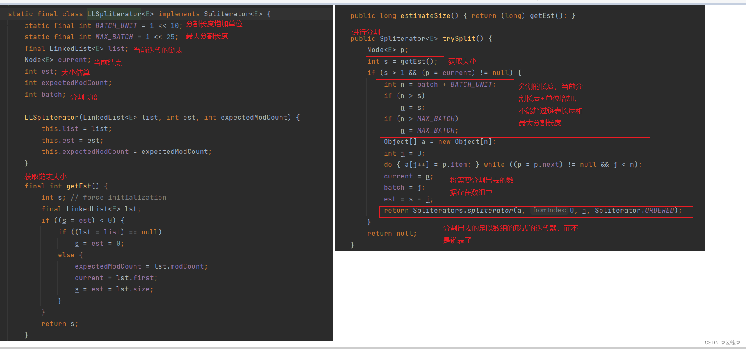Image resolution: width=746 pixels, height=349 pixels.
Task: Click 'int n = batch + BATCH_UNIT;' line
Action: [440, 85]
